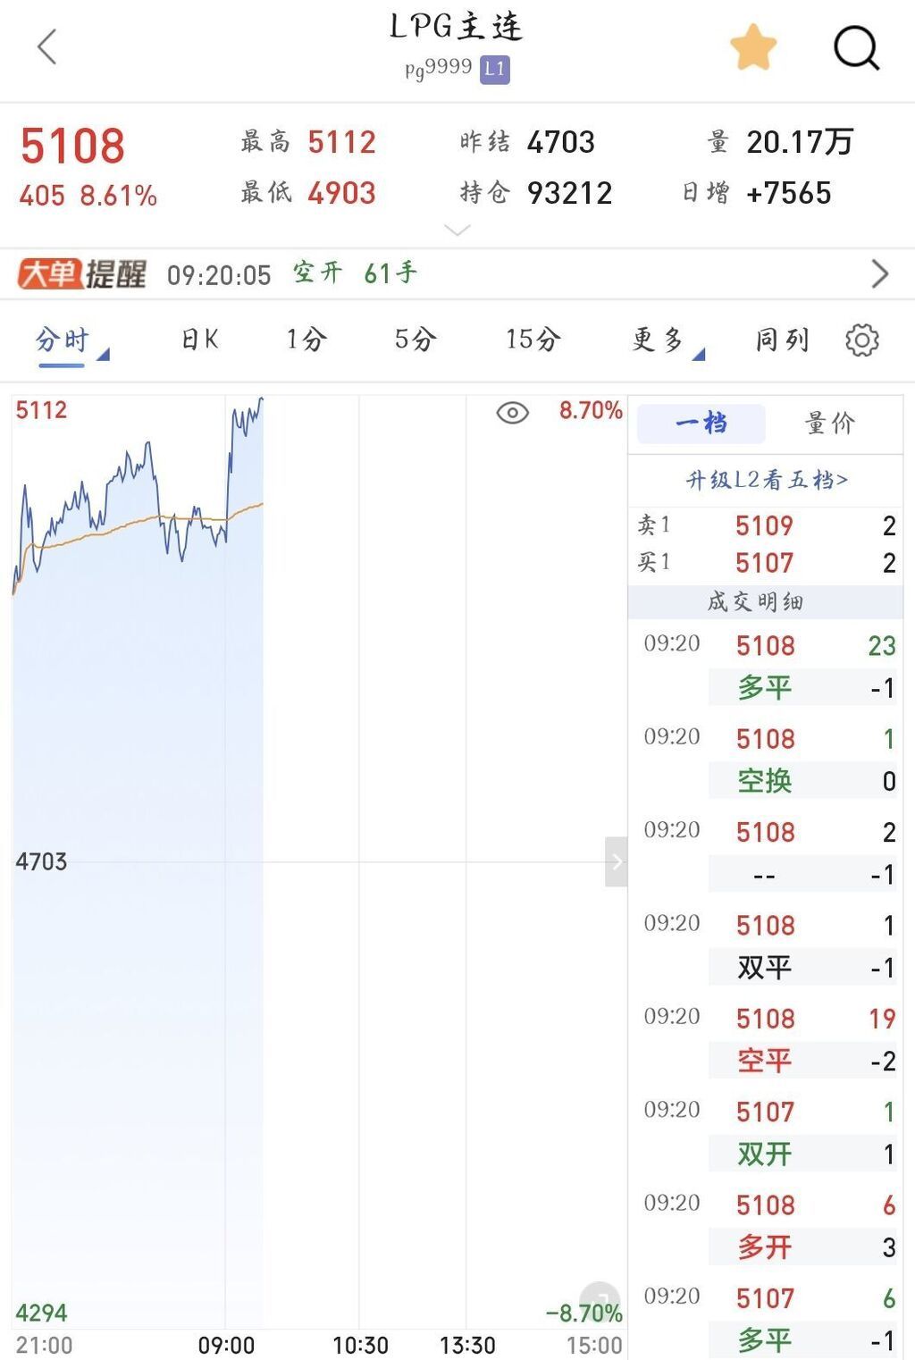
Task: Select the 分时 chart tab
Action: (63, 340)
